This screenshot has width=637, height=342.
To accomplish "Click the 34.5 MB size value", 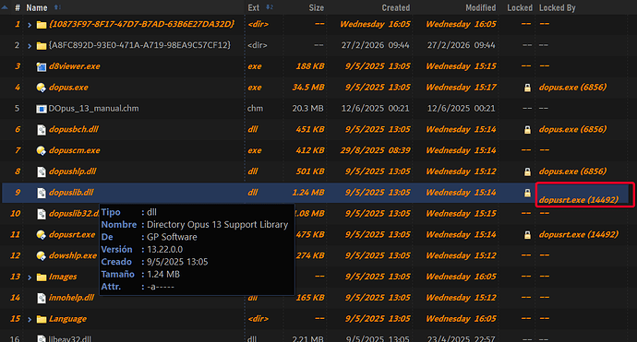I will coord(308,88).
